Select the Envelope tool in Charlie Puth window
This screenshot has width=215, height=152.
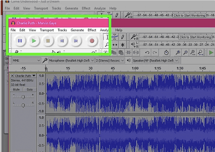115,37
